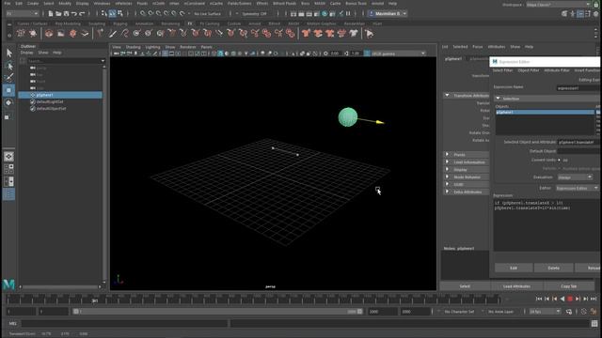Select the Paint Selection tool in toolbox
Viewport: 602px width, 338px height.
(9, 77)
